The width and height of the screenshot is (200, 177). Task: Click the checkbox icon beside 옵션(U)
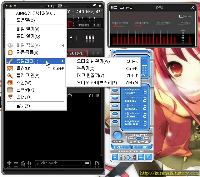click(x=10, y=69)
